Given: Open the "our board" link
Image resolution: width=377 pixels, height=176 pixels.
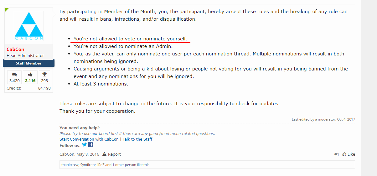Looking at the screenshot, I should pos(101,133).
